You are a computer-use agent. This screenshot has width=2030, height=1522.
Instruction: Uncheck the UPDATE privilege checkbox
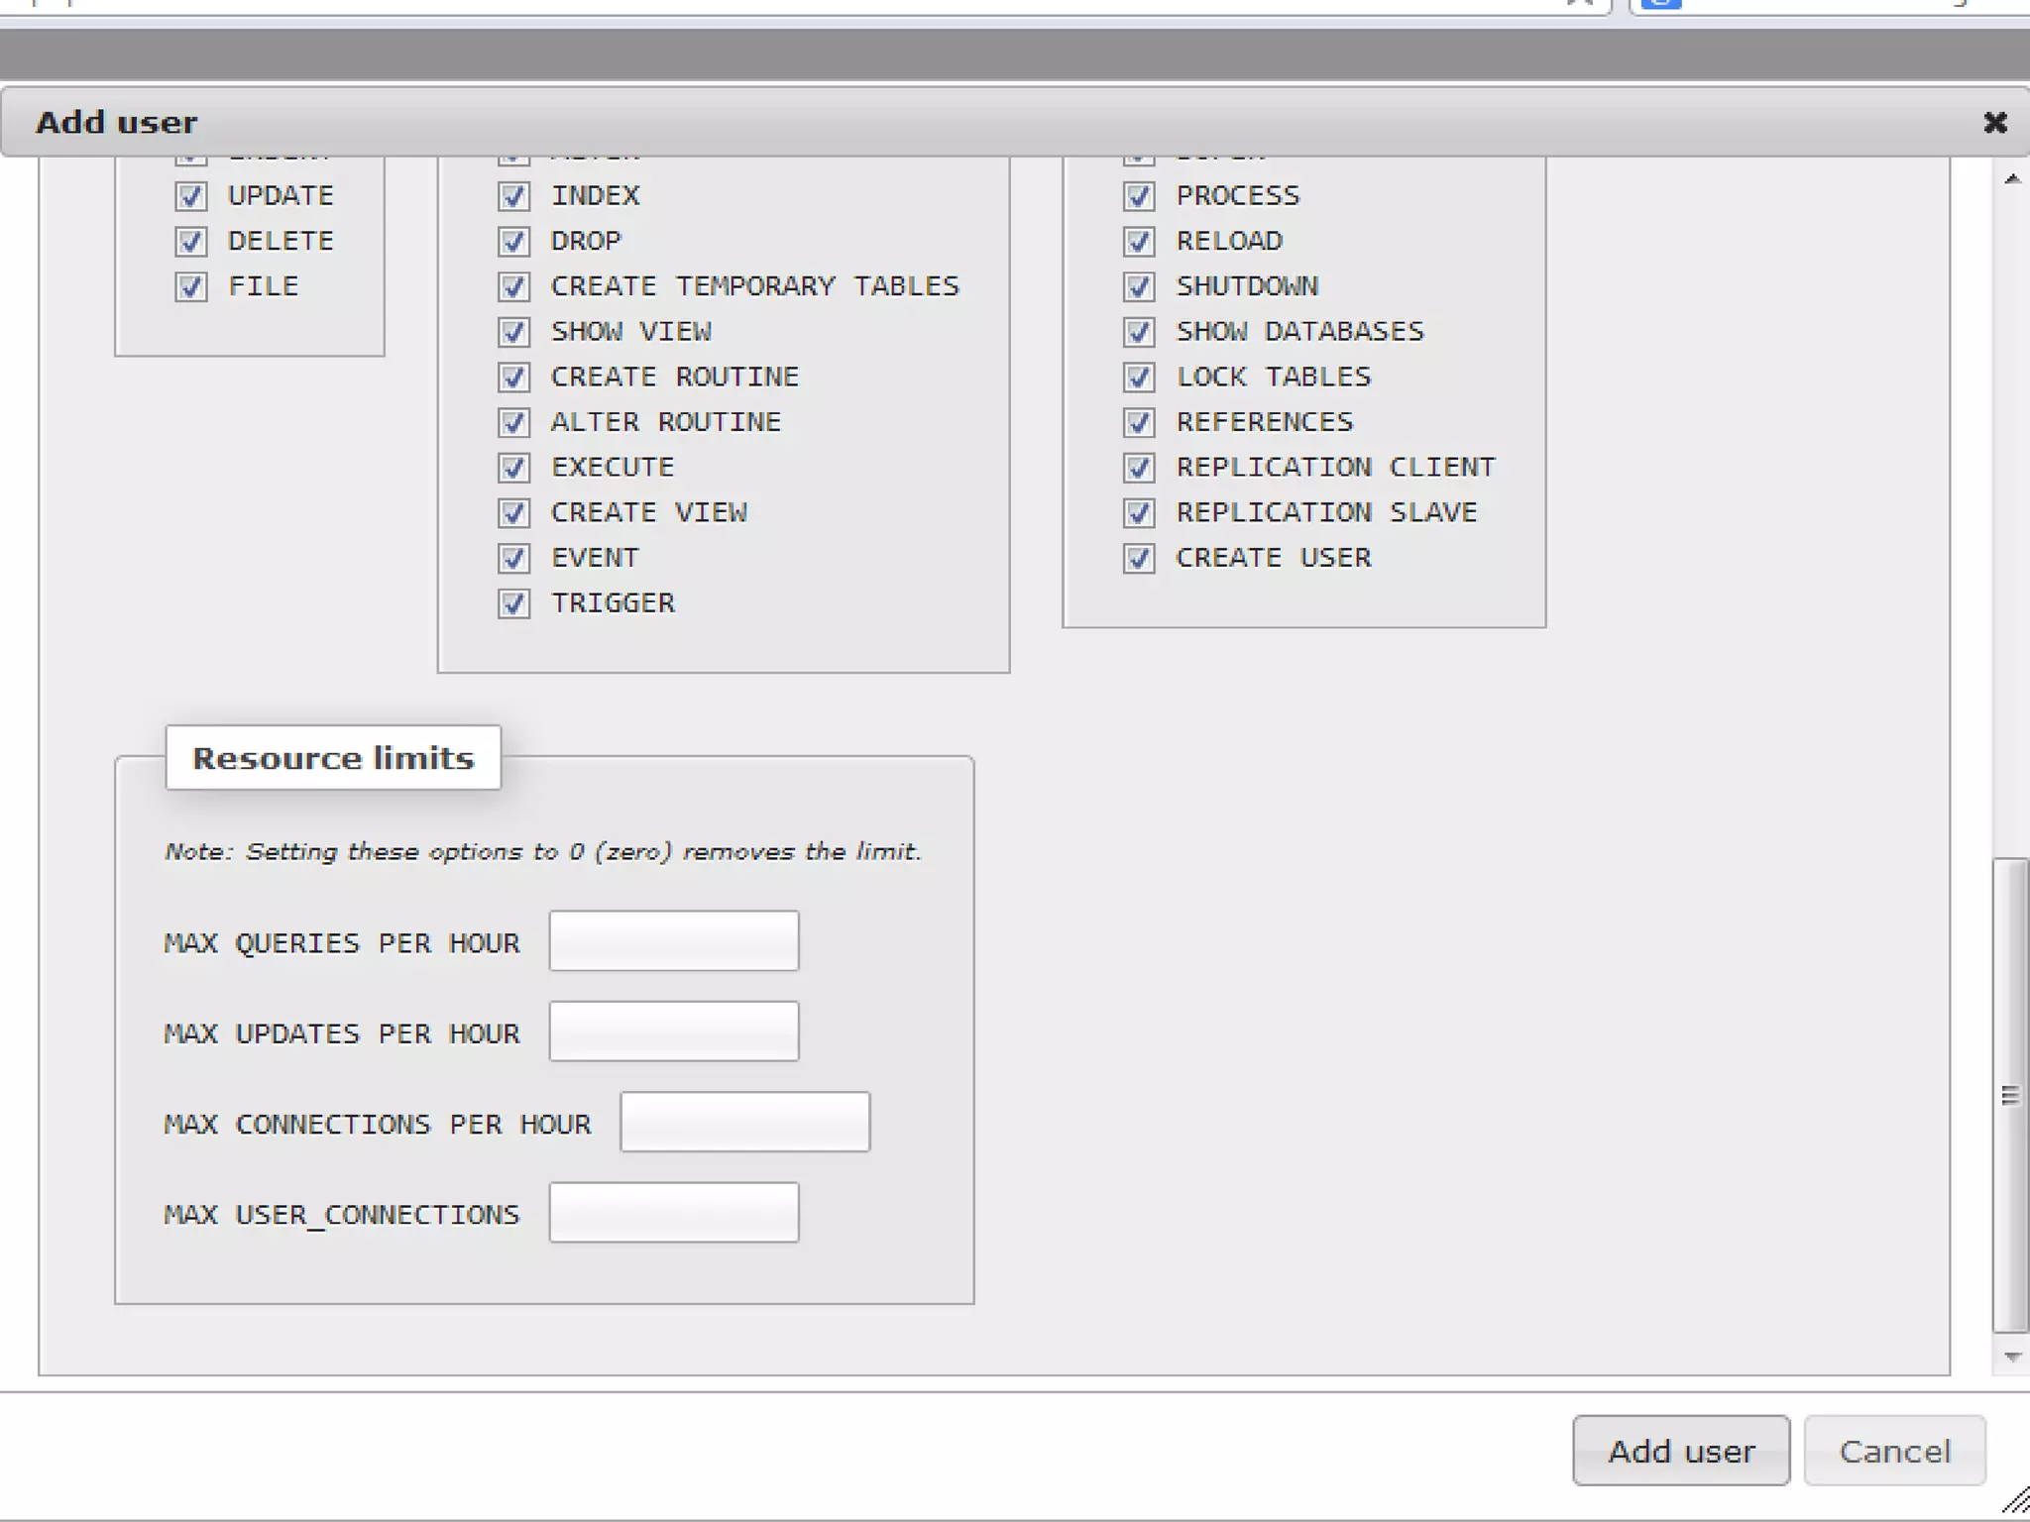[191, 196]
